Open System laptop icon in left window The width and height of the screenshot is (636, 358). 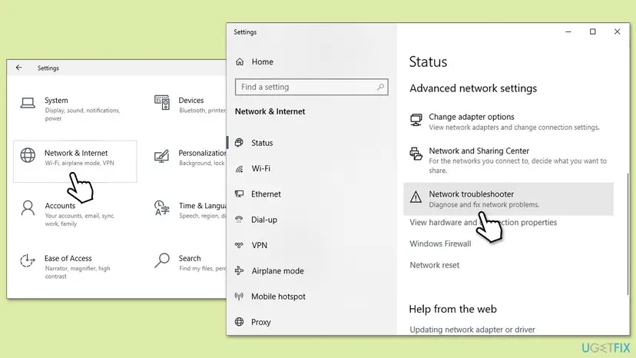[28, 103]
